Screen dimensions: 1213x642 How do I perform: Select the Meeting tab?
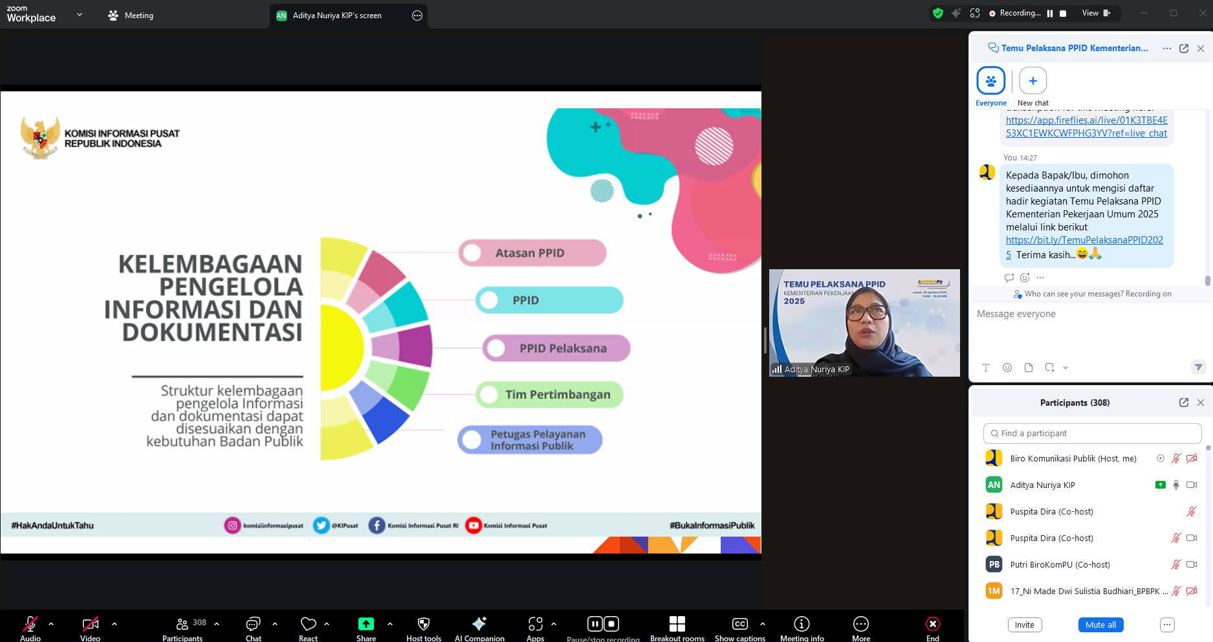click(x=131, y=15)
